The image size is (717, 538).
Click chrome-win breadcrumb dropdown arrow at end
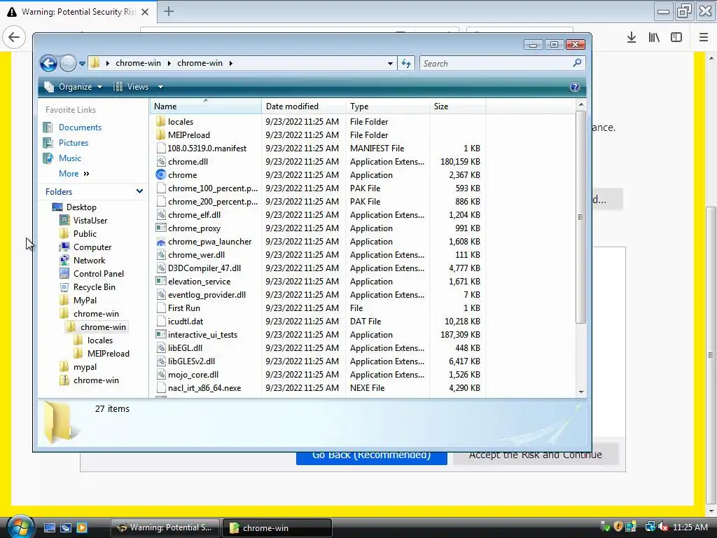[x=231, y=63]
